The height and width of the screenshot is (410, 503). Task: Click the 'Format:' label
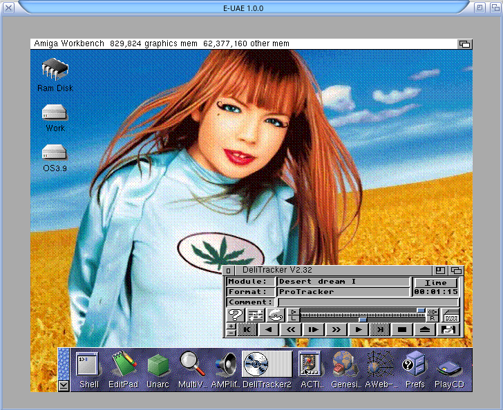[x=247, y=292]
